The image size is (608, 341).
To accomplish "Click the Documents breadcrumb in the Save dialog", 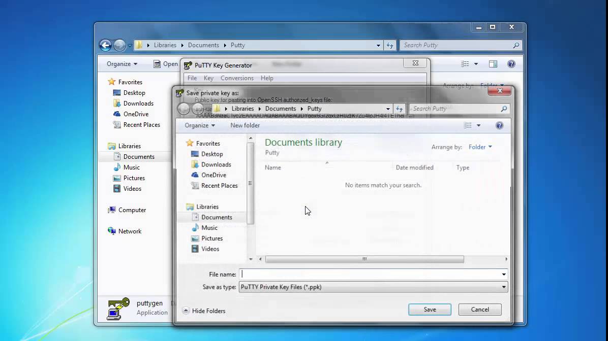I will point(280,109).
